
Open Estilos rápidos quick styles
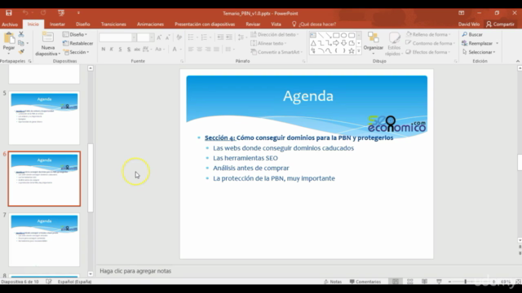tap(394, 43)
